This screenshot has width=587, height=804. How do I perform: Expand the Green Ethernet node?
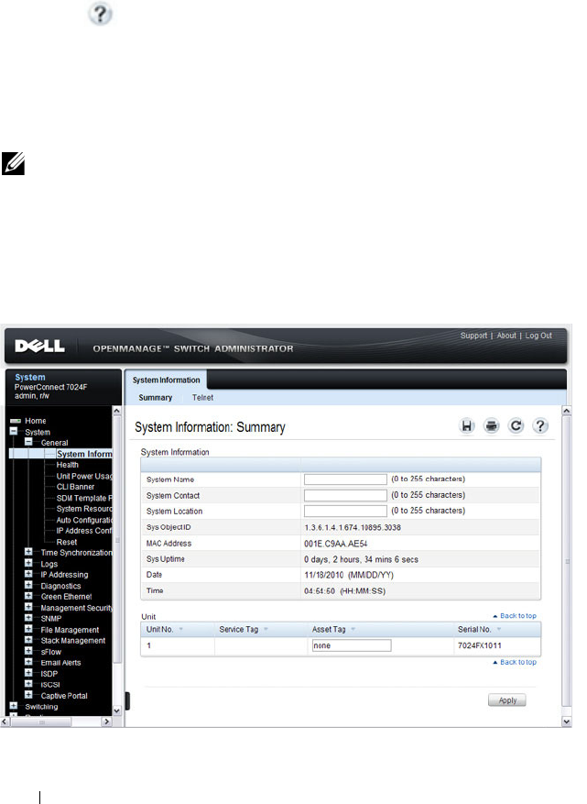pos(28,596)
